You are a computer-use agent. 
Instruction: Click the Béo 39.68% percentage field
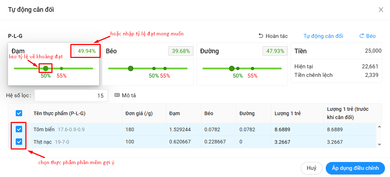click(181, 51)
